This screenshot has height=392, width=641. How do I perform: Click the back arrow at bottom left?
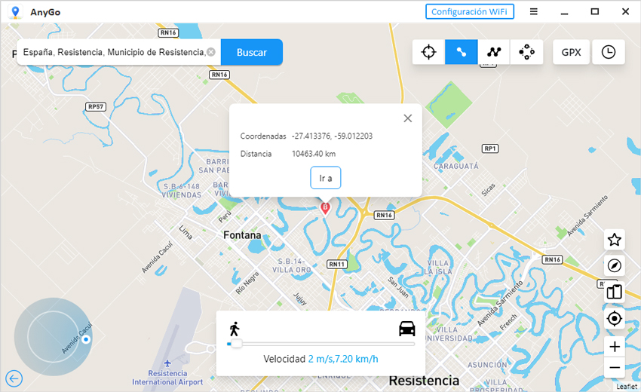point(14,378)
